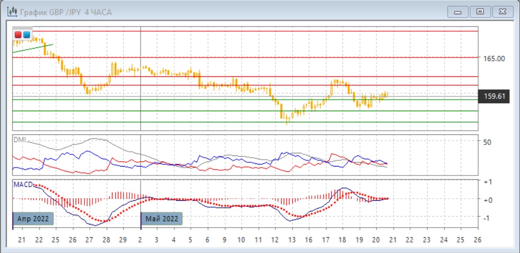Click date 26 at the axis end
This screenshot has height=253, width=520.
coord(478,240)
